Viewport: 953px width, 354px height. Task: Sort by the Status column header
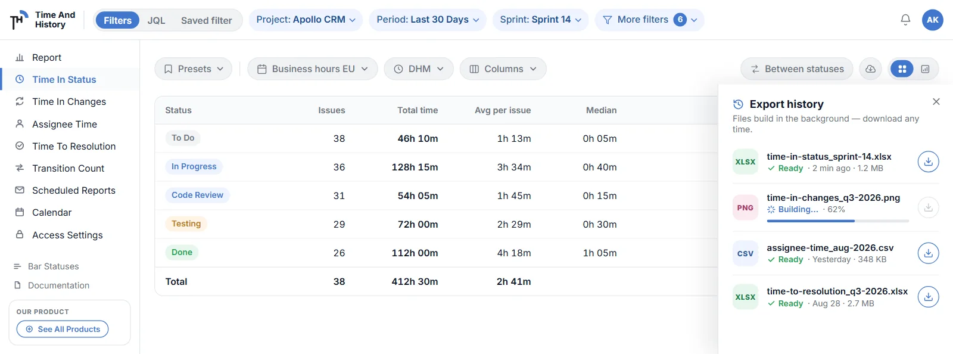pos(179,110)
